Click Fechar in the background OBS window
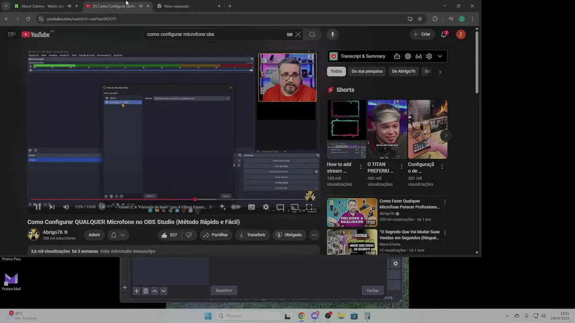575x323 pixels. 373,291
